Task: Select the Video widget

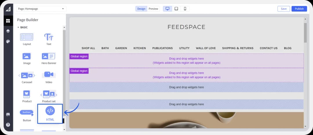Action: coord(49,77)
